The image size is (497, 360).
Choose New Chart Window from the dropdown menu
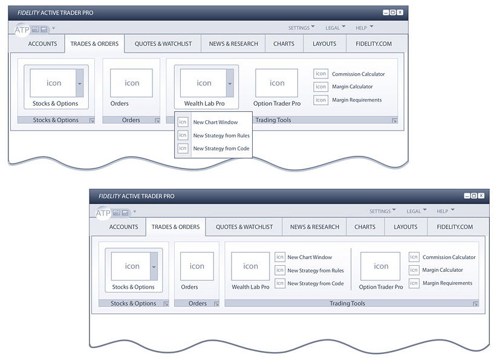click(213, 122)
